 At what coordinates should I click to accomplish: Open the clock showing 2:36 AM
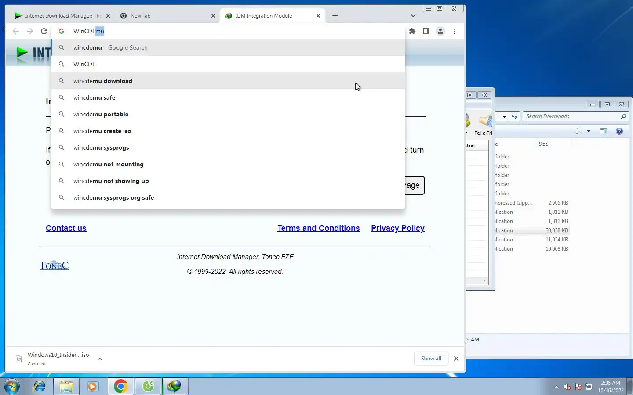tap(611, 387)
